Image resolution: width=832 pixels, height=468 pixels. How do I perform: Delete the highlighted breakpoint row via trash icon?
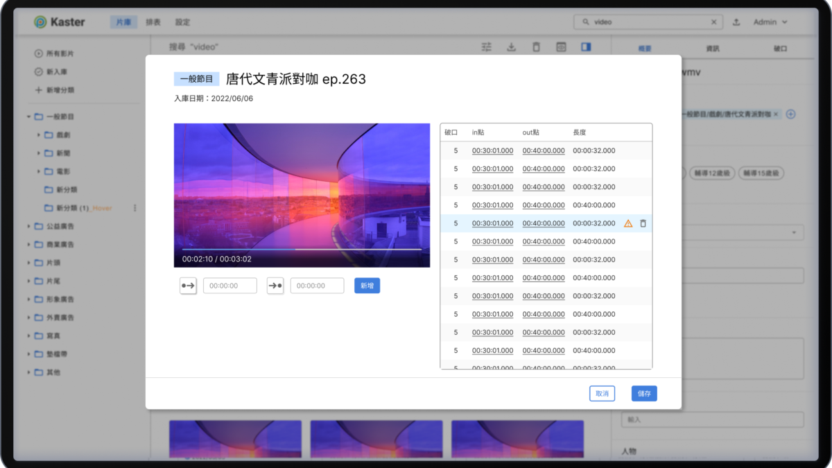click(643, 223)
